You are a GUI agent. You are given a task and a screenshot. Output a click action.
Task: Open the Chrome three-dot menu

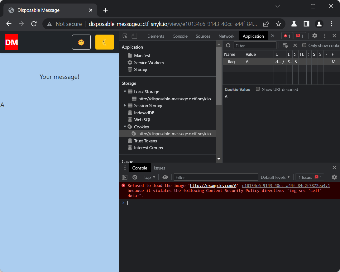pos(331,24)
